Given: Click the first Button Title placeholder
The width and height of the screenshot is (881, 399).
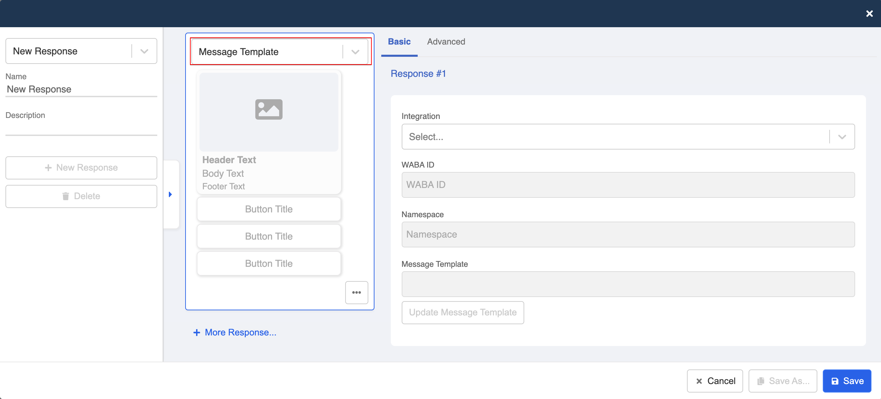Looking at the screenshot, I should (x=269, y=209).
